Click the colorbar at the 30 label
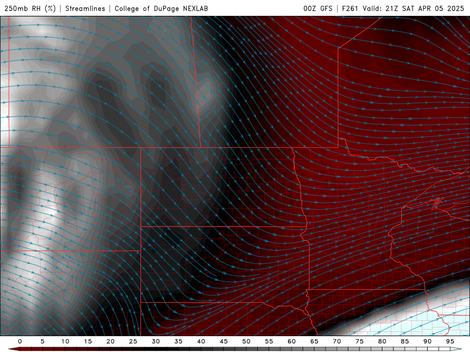Viewport: 470px width, 352px height. 156,341
